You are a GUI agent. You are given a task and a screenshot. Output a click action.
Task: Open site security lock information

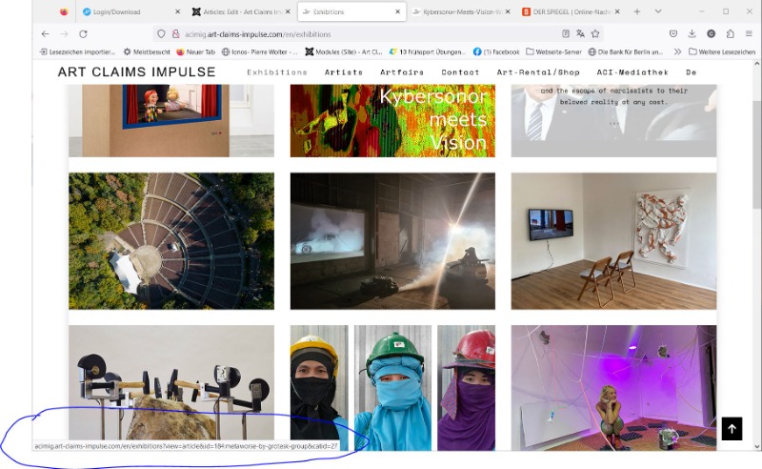click(x=175, y=34)
